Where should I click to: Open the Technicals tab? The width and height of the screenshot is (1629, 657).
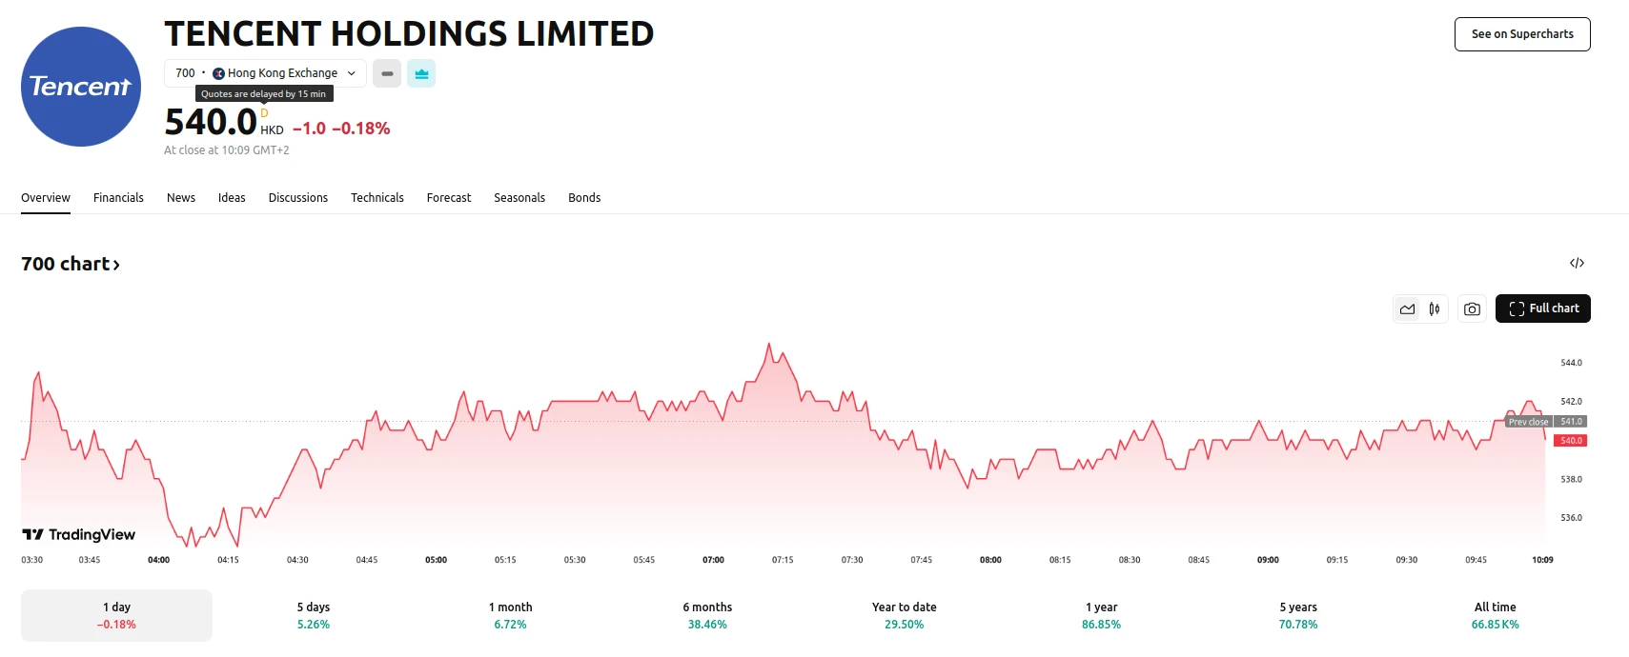[x=377, y=198]
